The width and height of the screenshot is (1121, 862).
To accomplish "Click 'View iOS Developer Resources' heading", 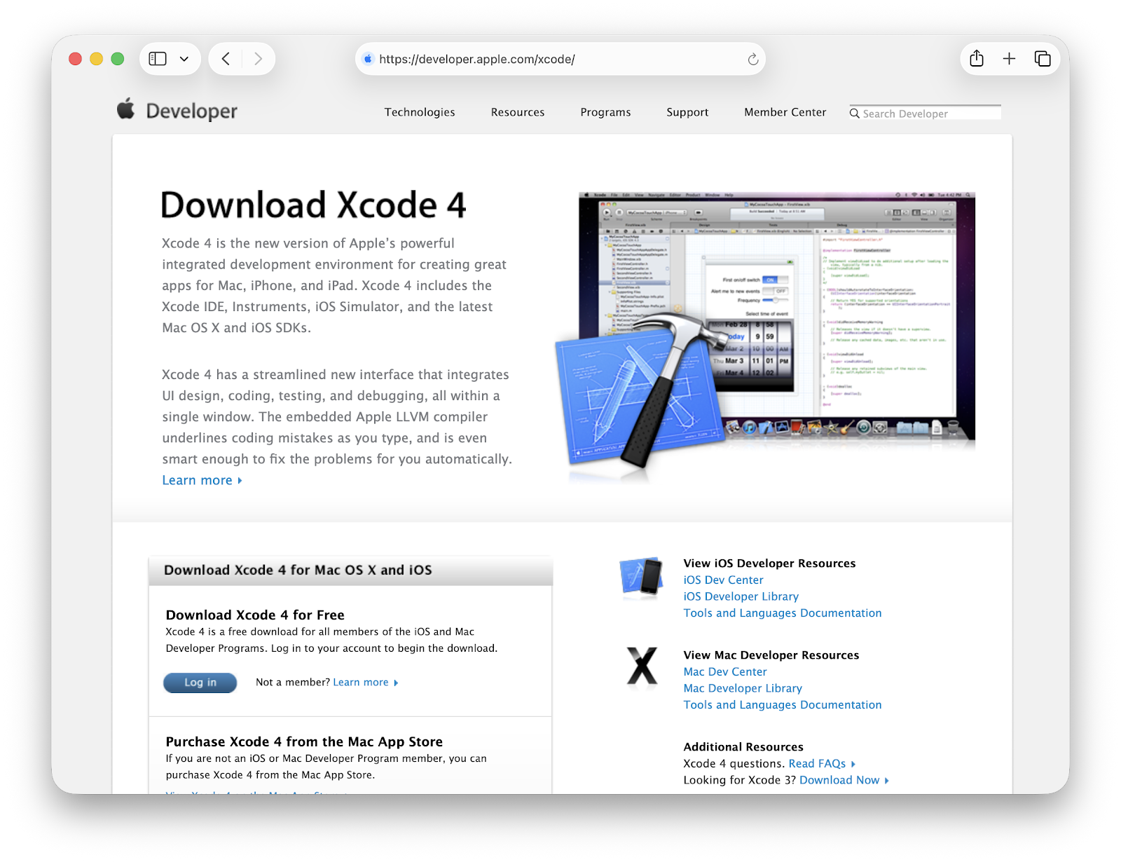I will [x=769, y=563].
